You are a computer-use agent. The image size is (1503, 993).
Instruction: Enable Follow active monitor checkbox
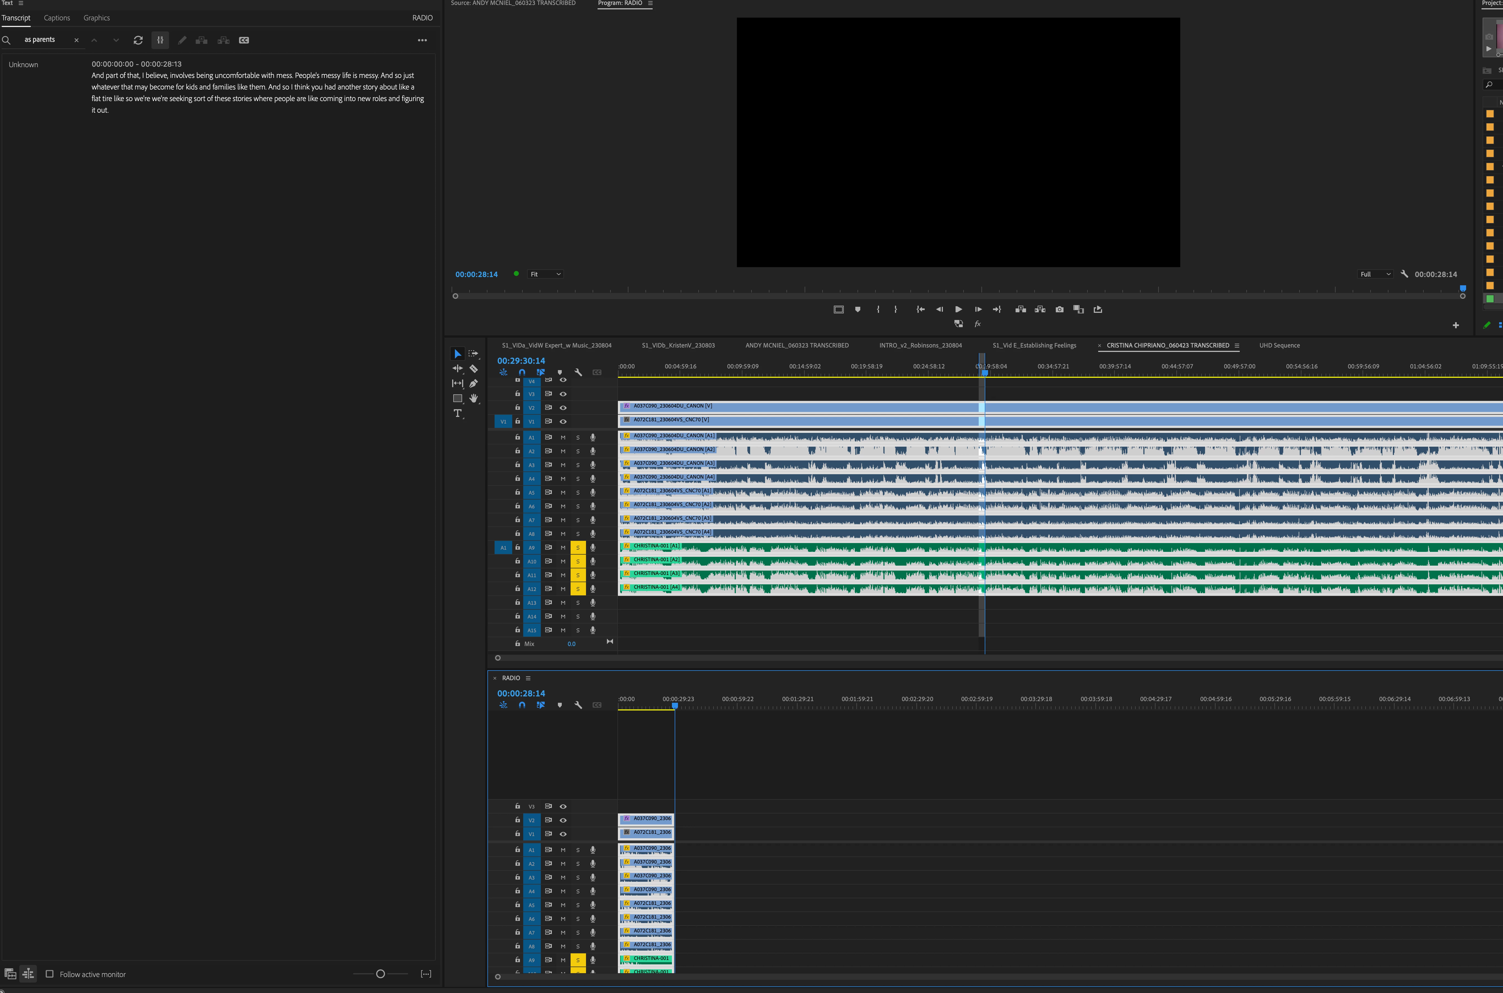pos(49,974)
